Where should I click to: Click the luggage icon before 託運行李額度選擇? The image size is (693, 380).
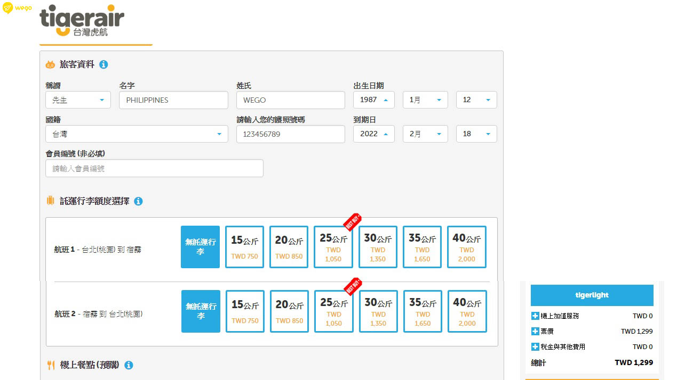(x=50, y=201)
